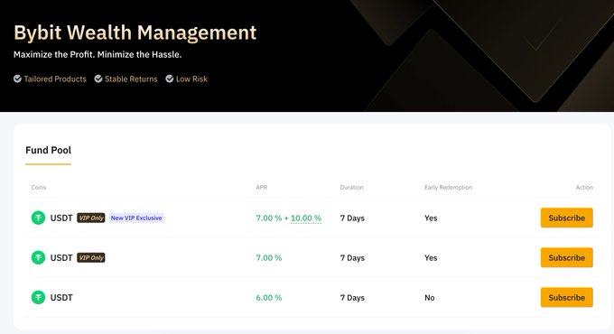Viewport: 614px width, 334px height.
Task: Click the 7.00 % APR in the second USDT row
Action: pos(269,258)
